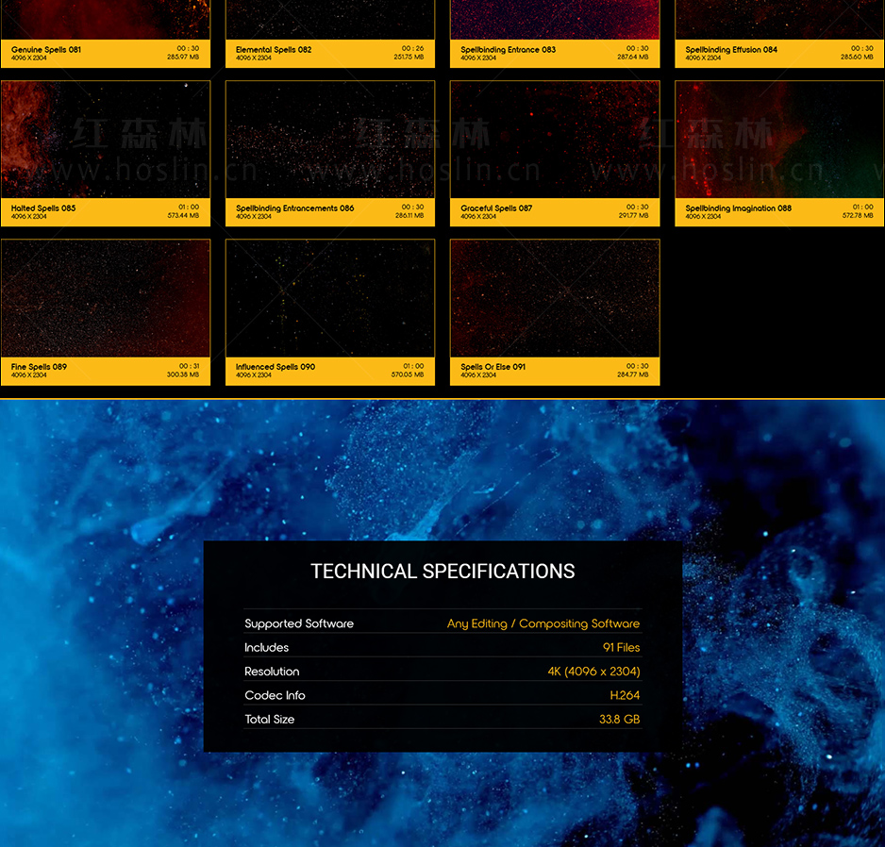Click the 286.11 MB file size
This screenshot has width=885, height=847.
(409, 216)
